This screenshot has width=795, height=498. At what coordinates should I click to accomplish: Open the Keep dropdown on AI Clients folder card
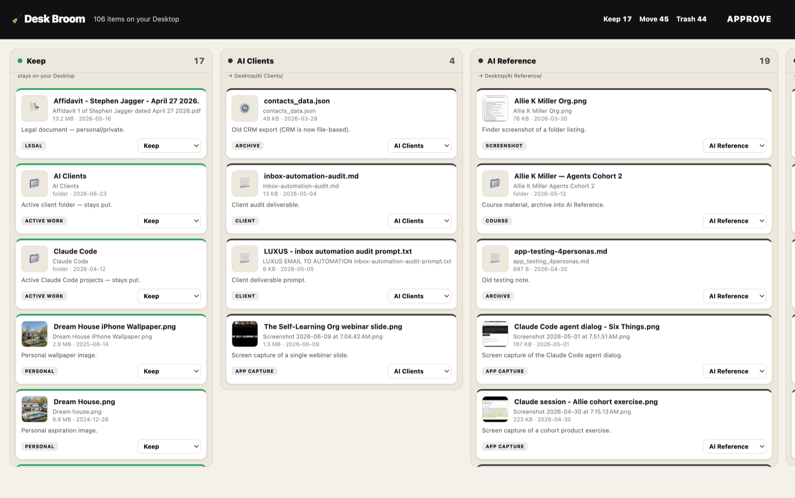(169, 221)
